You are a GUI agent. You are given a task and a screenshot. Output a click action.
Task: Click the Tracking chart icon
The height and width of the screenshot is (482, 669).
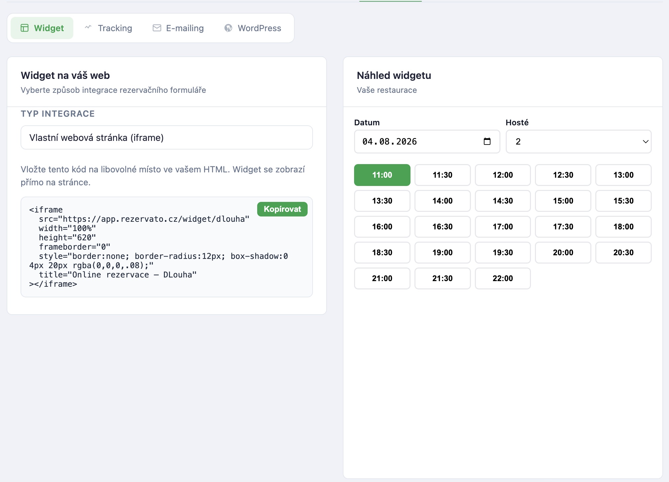[x=88, y=27]
